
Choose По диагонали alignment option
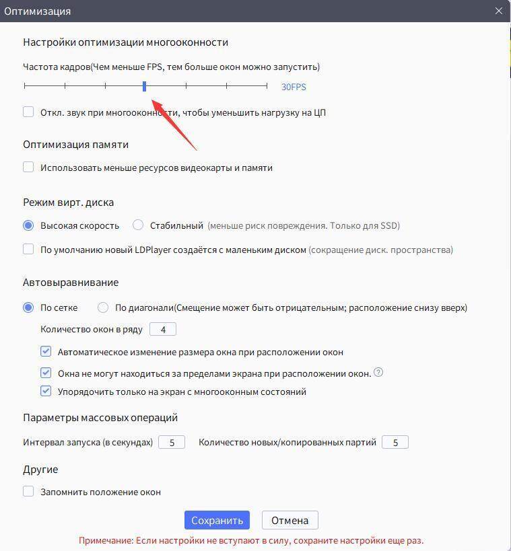click(103, 307)
